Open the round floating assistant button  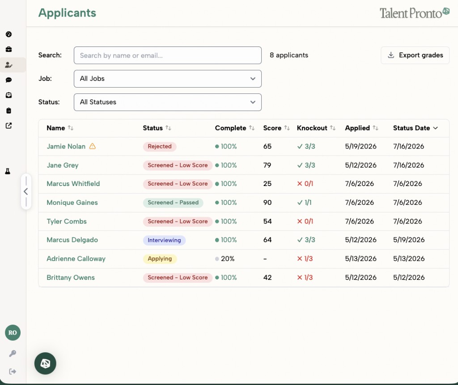click(x=45, y=364)
